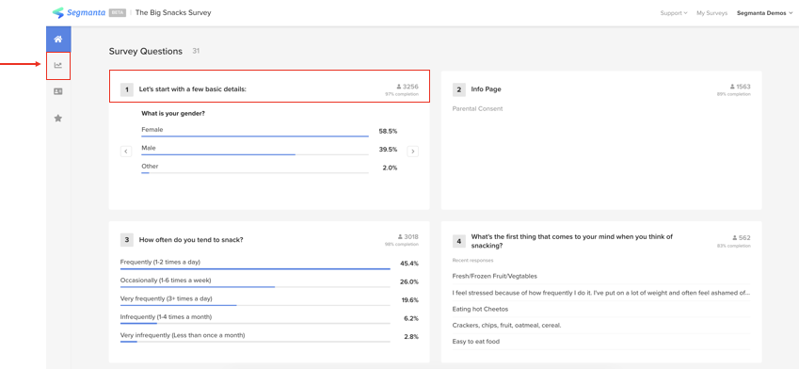Viewport: 799px width, 369px height.
Task: Open the respondent ID card sidebar icon
Action: click(x=58, y=91)
